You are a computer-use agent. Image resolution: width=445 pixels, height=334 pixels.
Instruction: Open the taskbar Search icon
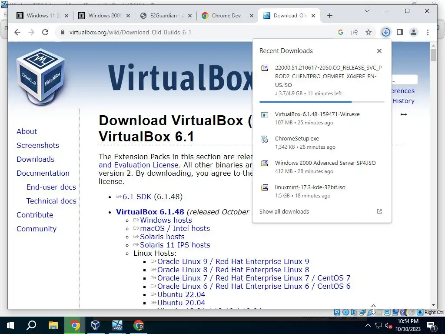[31, 325]
